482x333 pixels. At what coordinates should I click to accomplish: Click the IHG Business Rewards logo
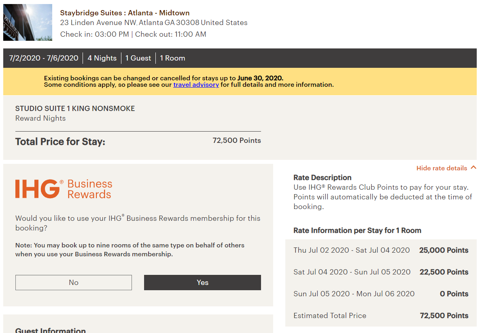[x=64, y=188]
